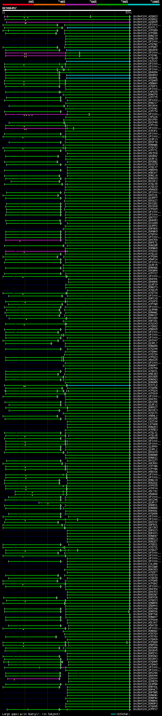Screen dimensions: 162x716
Task: Open hit UniRef100_Q84KB4
Action: (x=145, y=72)
